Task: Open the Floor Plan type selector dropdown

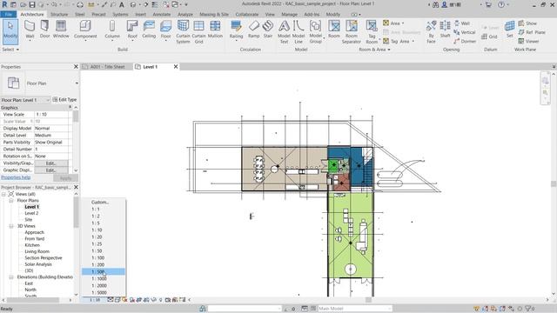Action: click(77, 83)
